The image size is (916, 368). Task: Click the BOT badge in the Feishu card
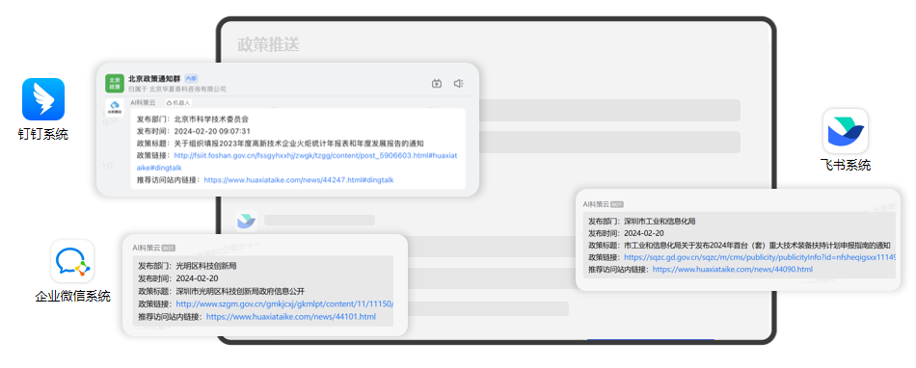pos(617,204)
